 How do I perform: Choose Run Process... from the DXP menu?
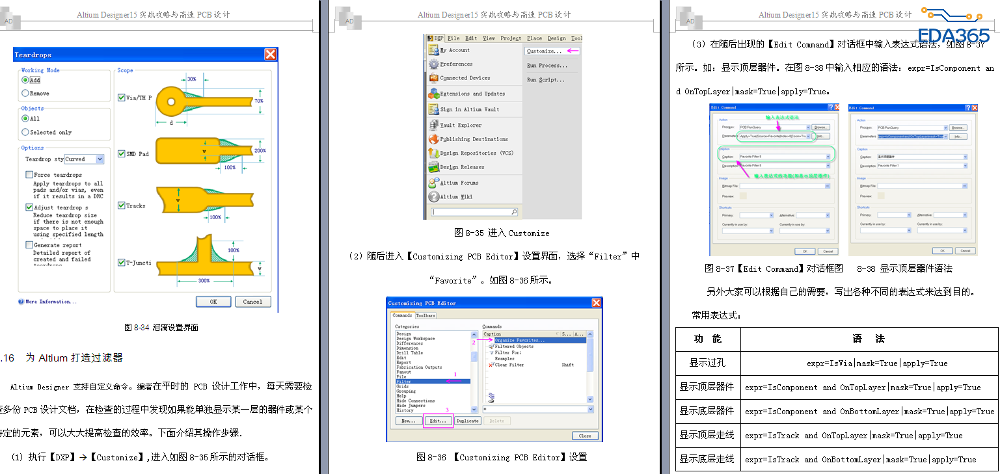[547, 66]
